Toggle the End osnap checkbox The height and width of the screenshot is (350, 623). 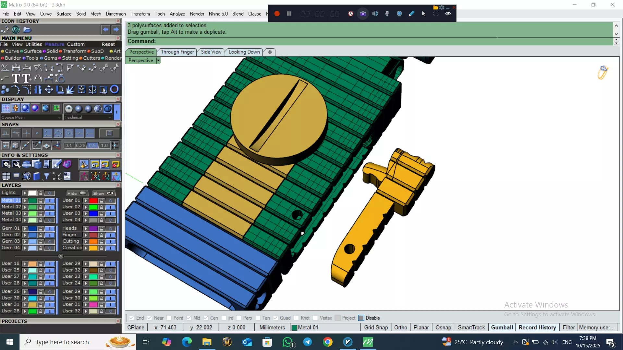[131, 318]
